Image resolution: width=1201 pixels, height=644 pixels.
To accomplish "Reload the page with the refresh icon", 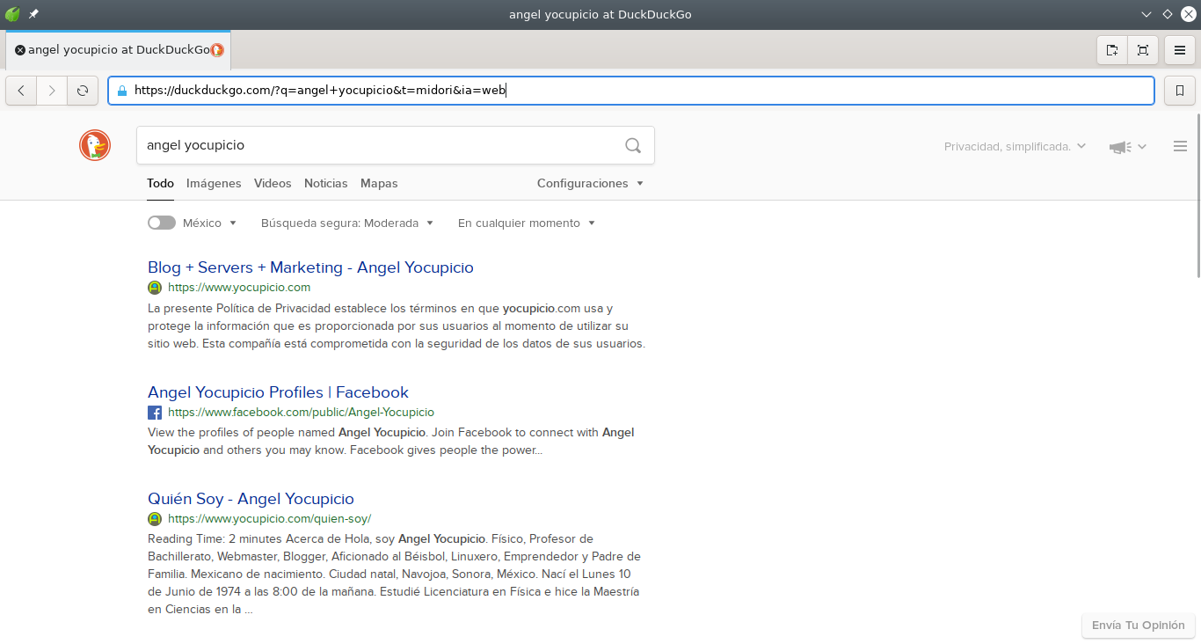I will click(x=83, y=90).
